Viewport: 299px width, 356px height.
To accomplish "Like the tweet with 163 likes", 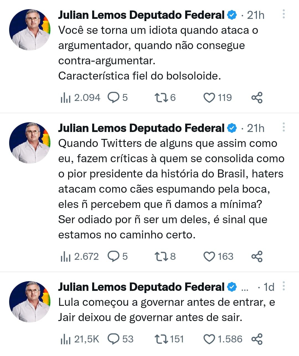I will point(209,256).
